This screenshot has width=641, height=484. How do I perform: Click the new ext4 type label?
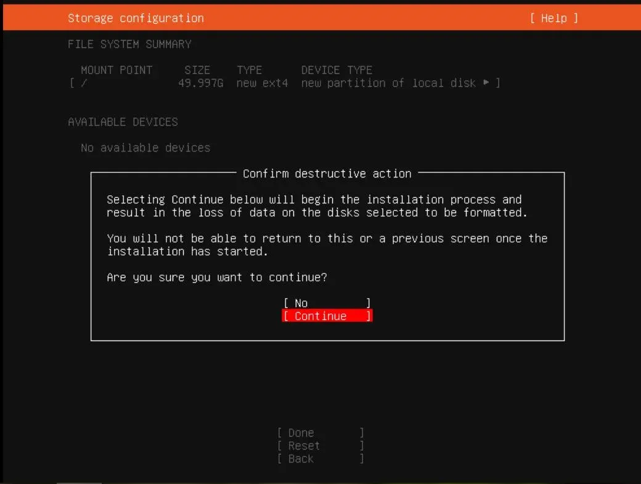pos(261,83)
